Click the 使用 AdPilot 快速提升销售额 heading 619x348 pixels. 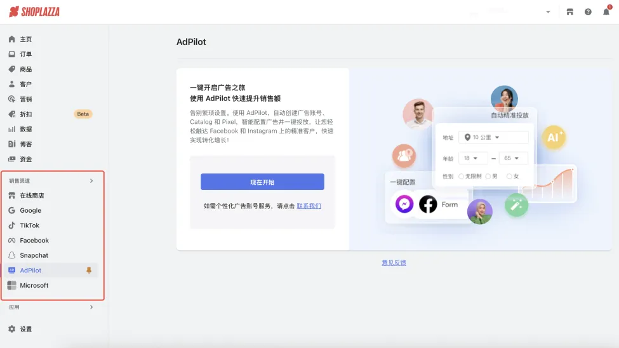[x=236, y=98]
